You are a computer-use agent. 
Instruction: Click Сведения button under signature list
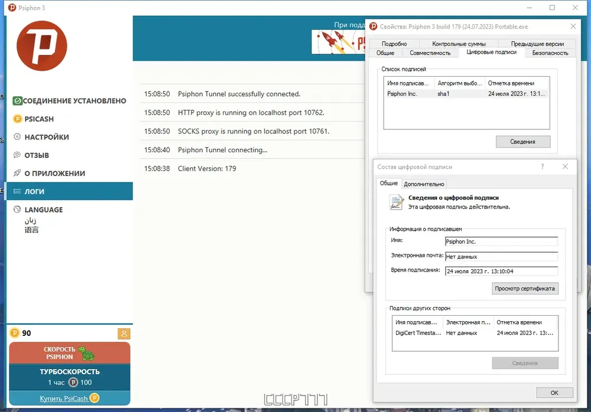[523, 142]
